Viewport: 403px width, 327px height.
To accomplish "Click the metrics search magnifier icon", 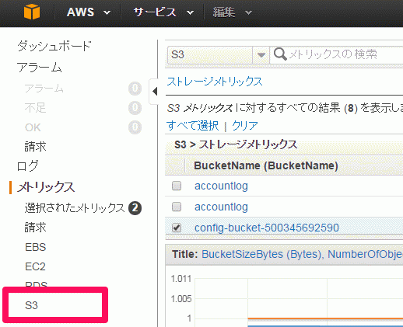I will 280,54.
